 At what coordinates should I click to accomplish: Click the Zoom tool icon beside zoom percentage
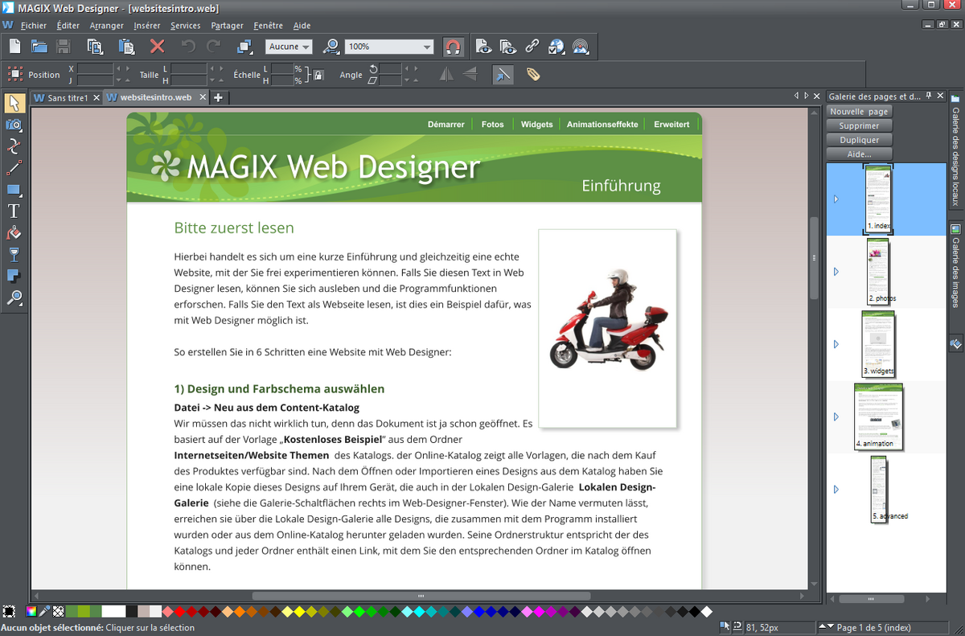click(x=331, y=47)
